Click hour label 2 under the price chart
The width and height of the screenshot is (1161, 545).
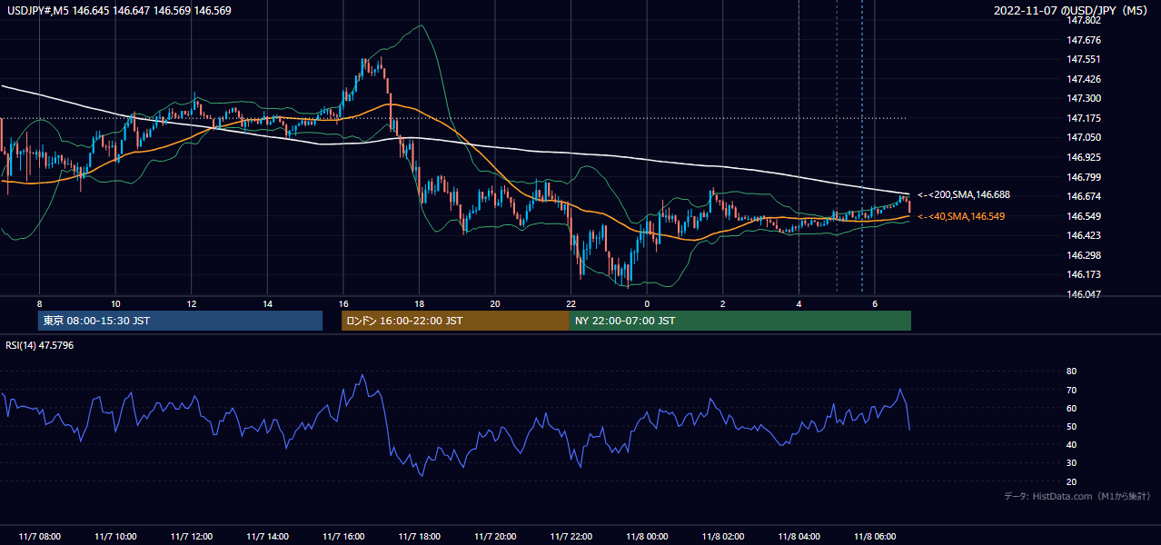pyautogui.click(x=723, y=303)
